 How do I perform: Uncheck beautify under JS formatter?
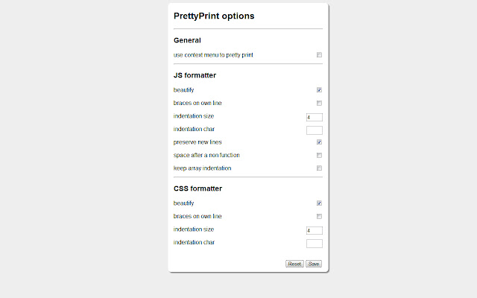[319, 90]
